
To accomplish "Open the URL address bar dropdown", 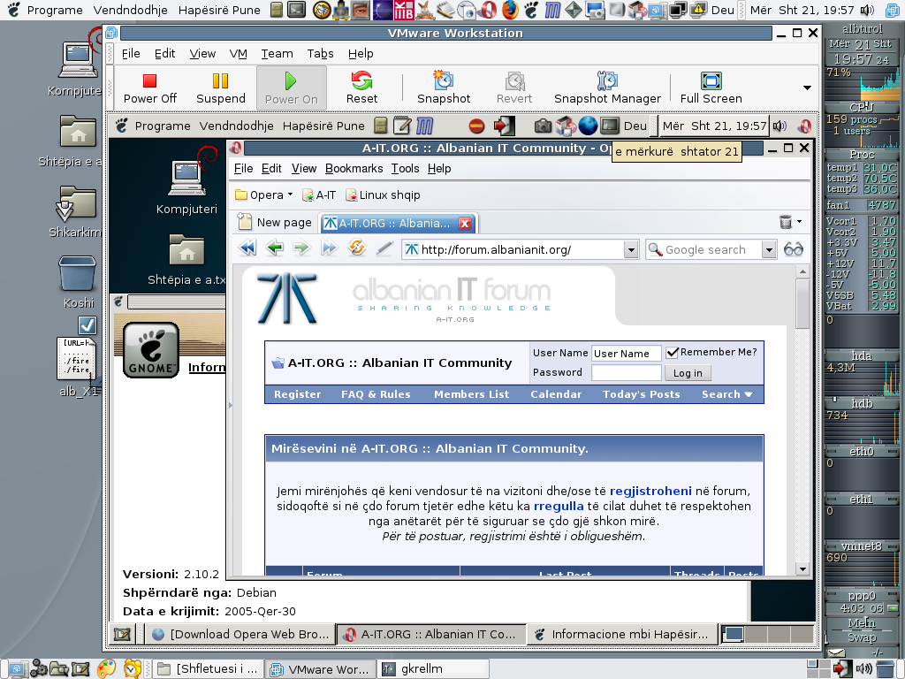I will point(631,250).
